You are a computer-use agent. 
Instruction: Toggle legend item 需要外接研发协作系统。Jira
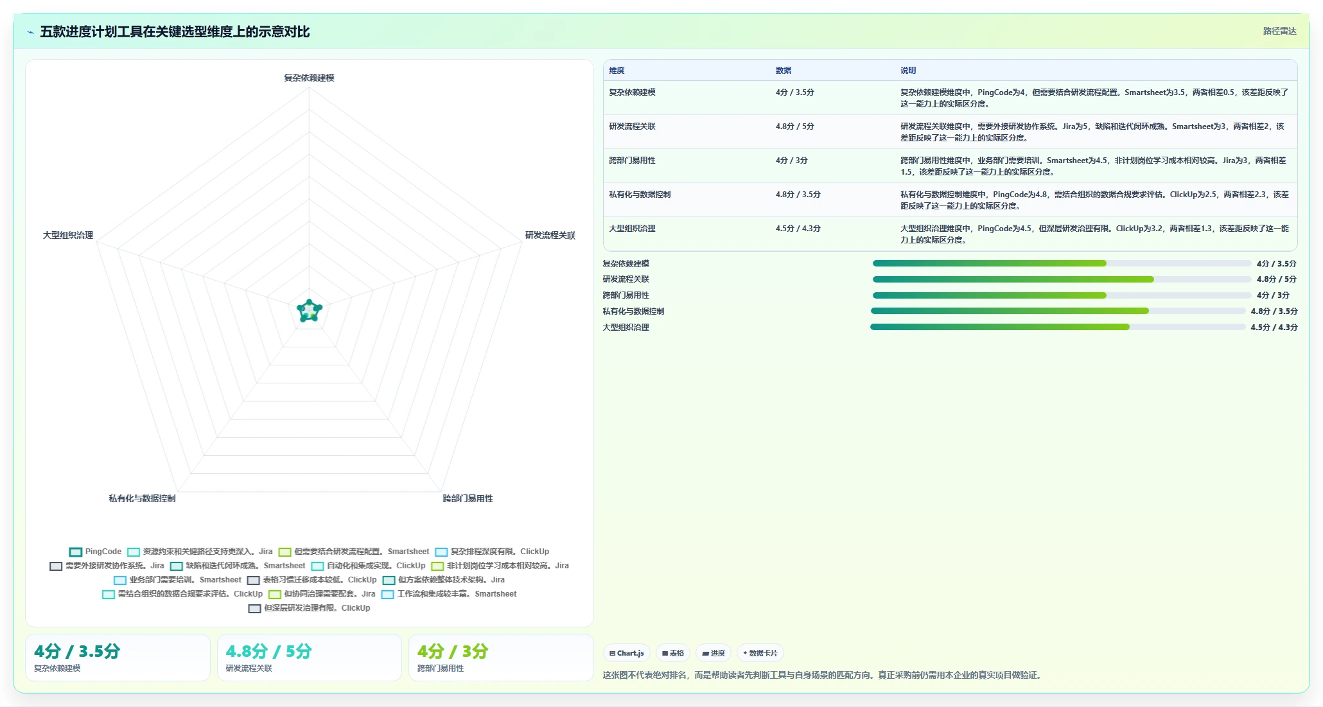[107, 566]
